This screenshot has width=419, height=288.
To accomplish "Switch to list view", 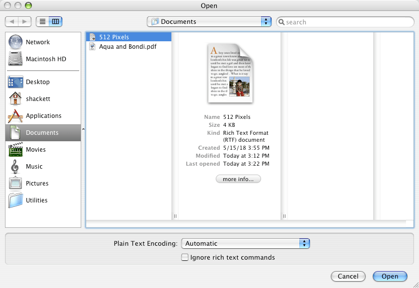I will [42, 21].
